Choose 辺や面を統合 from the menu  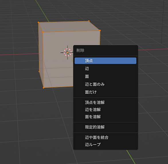(106, 138)
